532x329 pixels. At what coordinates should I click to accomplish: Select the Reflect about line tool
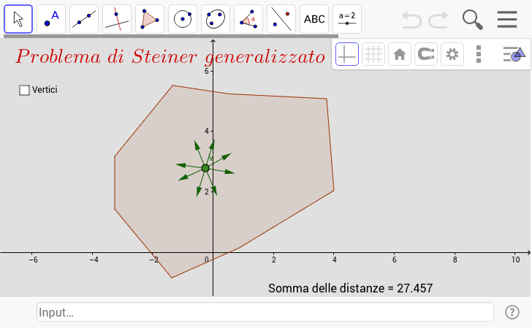point(281,19)
